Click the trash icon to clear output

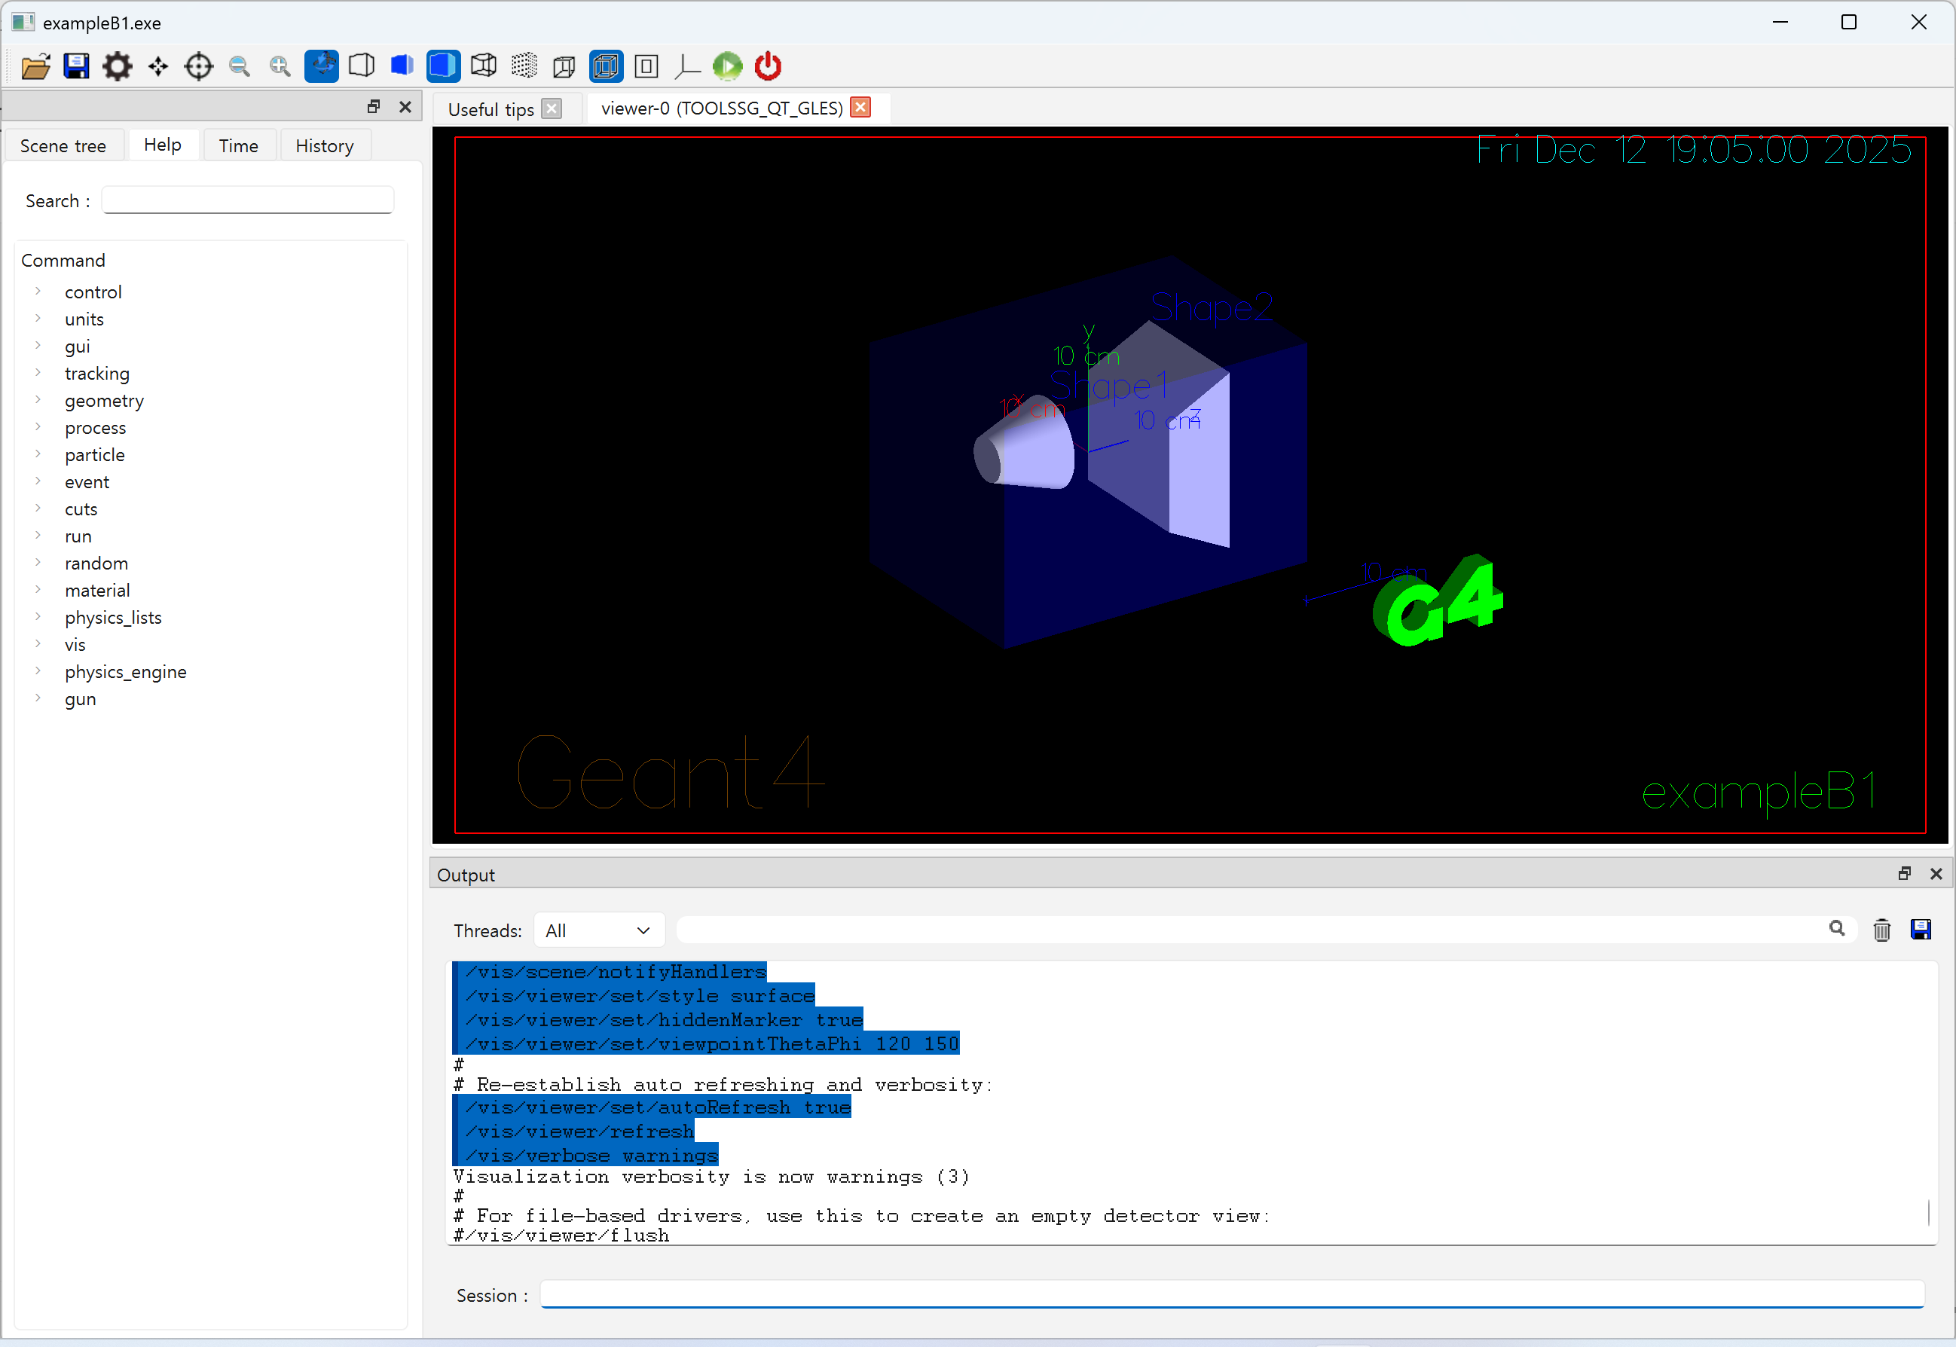coord(1881,930)
